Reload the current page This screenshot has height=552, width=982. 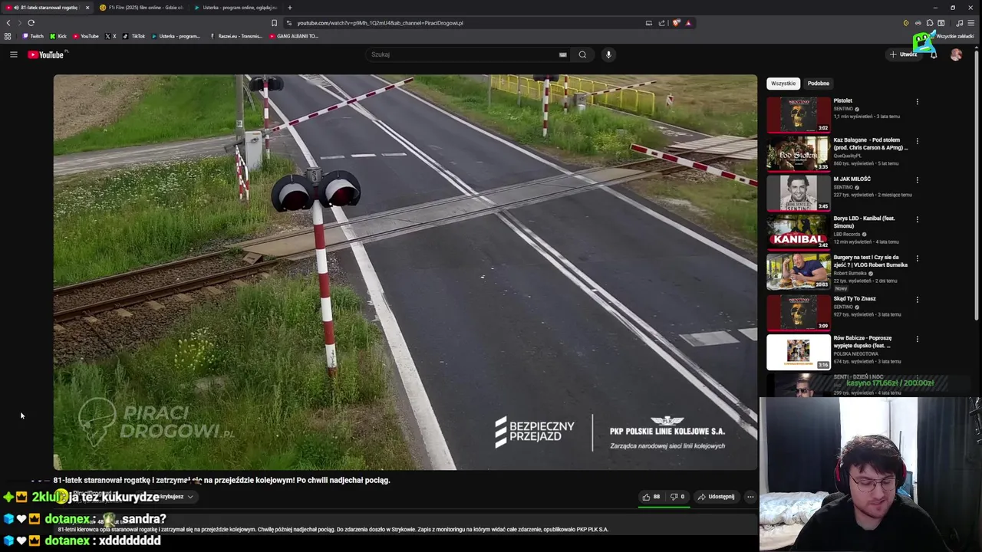[31, 23]
